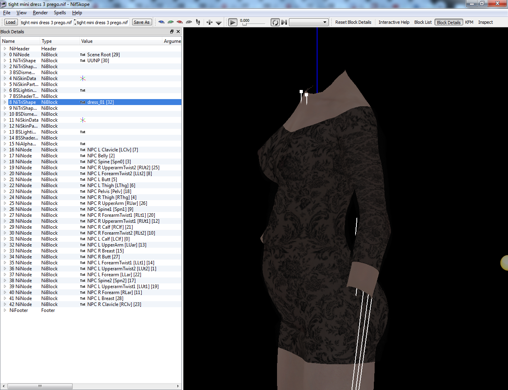
Task: Click the flip view arrows icon
Action: click(210, 22)
